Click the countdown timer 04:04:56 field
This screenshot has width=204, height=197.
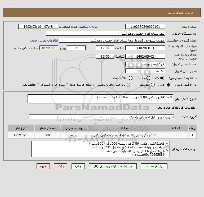point(49,48)
